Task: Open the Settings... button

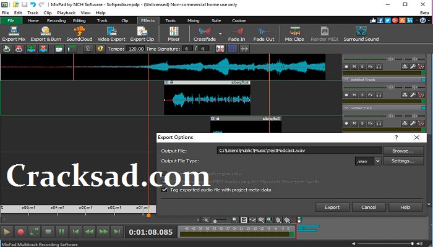Action: click(x=403, y=161)
